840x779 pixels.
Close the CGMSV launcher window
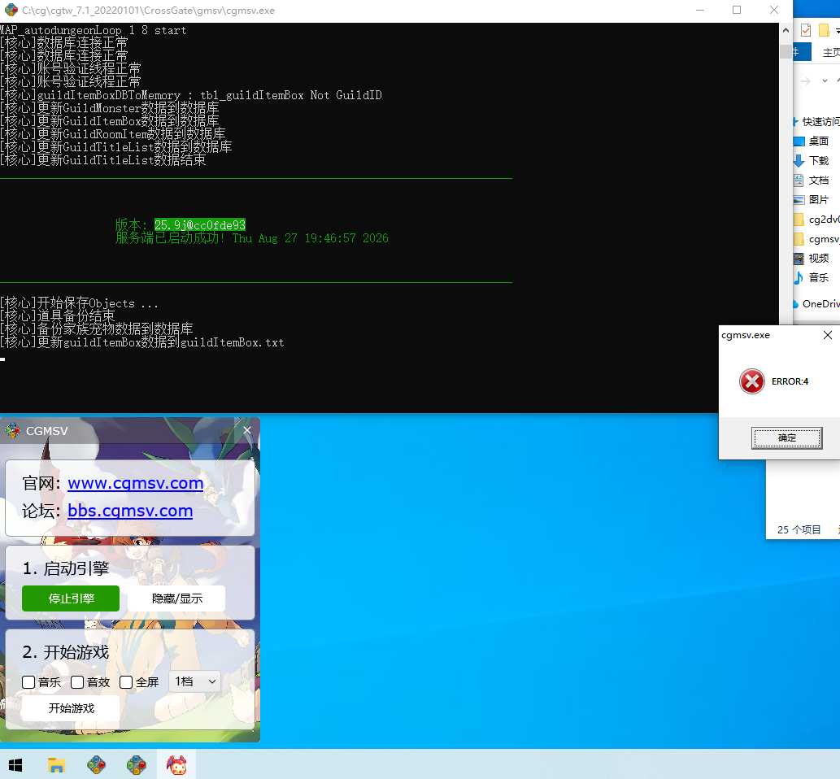(x=247, y=431)
